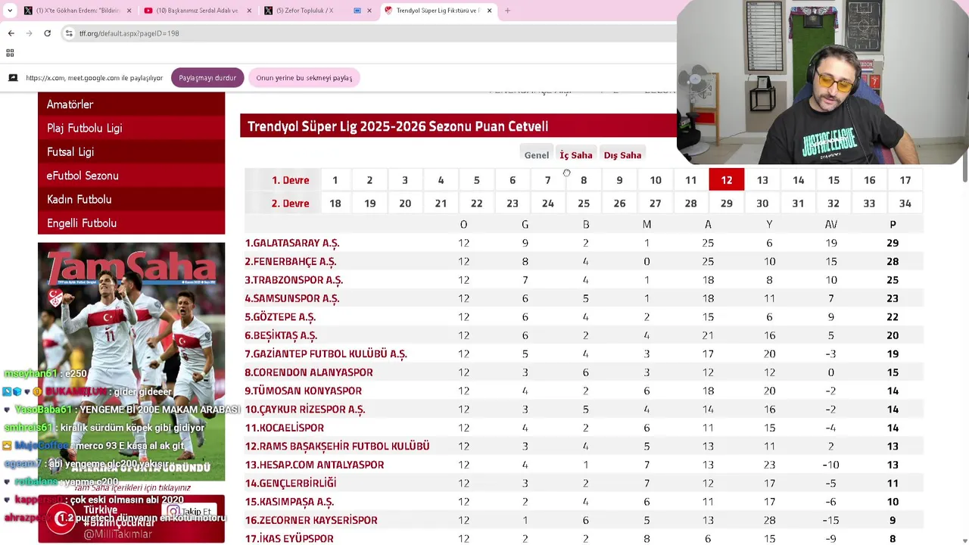Switch to the Başkanımız Serdal Adalı YouTube tab
The width and height of the screenshot is (969, 545).
(197, 11)
